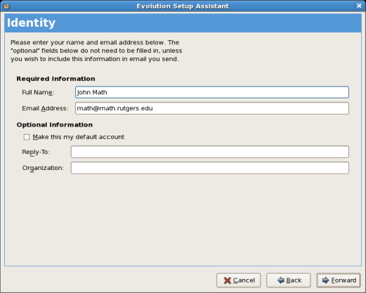Click the 'Email Address:' label
Screen dimensions: 366x293
45,108
